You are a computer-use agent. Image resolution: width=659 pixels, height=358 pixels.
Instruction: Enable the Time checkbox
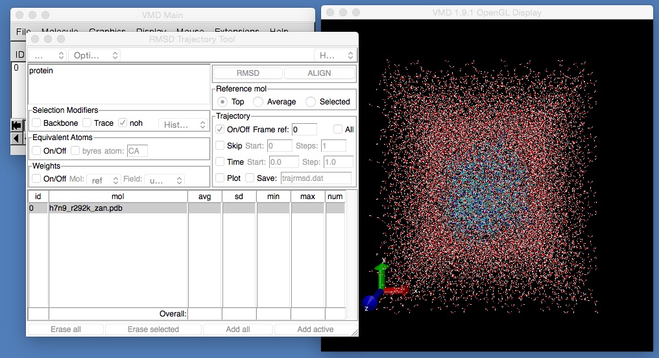click(220, 161)
